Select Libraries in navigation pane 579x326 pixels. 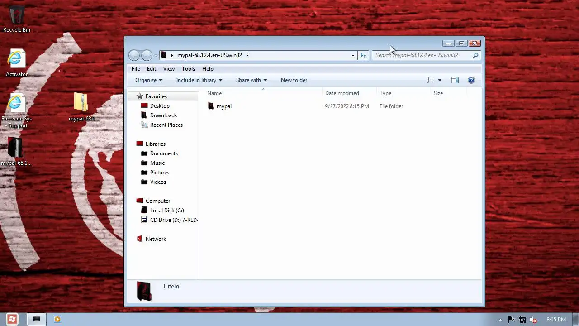pos(156,144)
